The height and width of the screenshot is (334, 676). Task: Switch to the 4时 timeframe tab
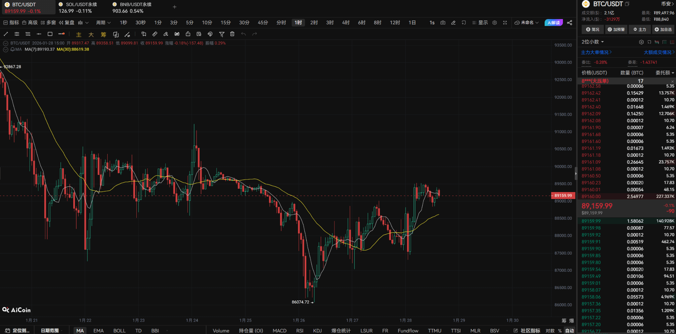(x=346, y=23)
